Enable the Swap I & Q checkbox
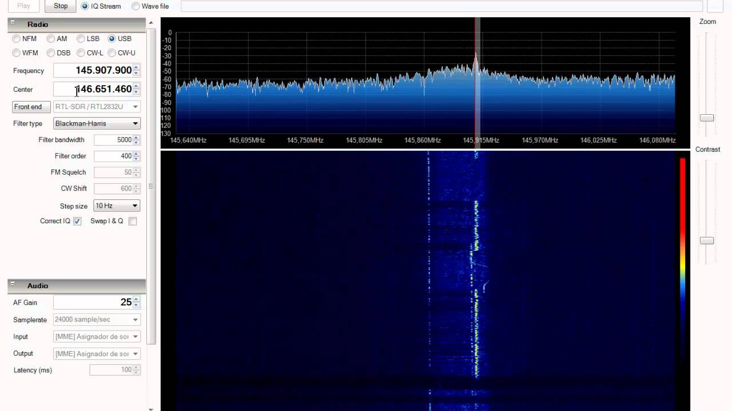This screenshot has width=732, height=411. pos(133,221)
